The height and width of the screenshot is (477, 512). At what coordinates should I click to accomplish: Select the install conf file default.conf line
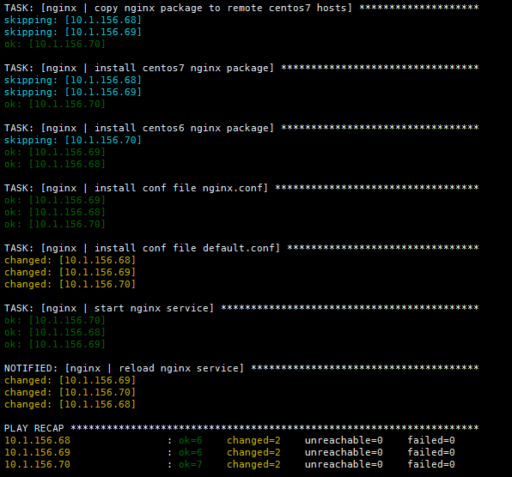tap(241, 248)
